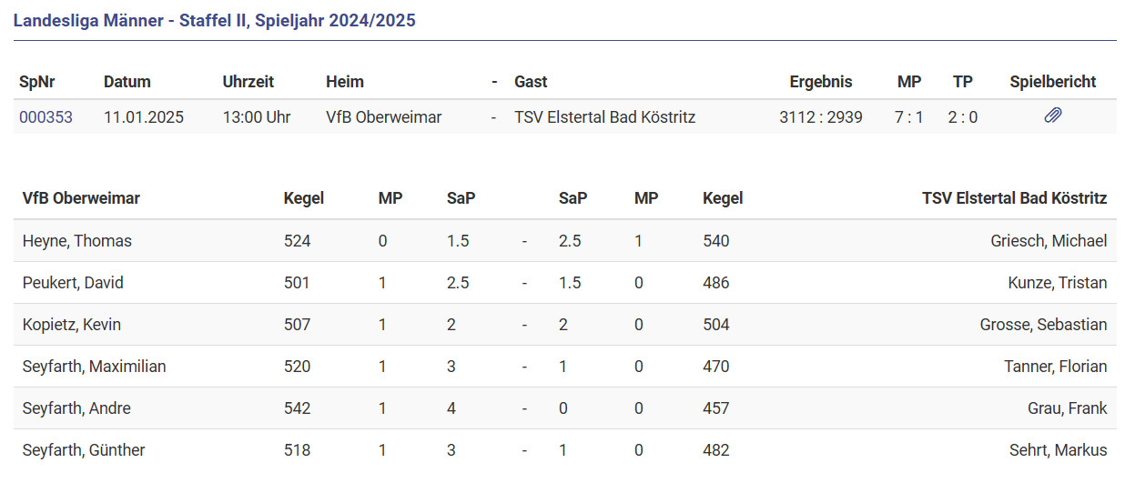Click the Landesliga Männer Staffel II heading
Screen dimensions: 1125x483
click(x=214, y=20)
